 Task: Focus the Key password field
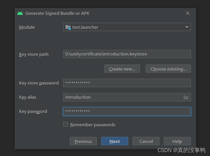coord(127,111)
